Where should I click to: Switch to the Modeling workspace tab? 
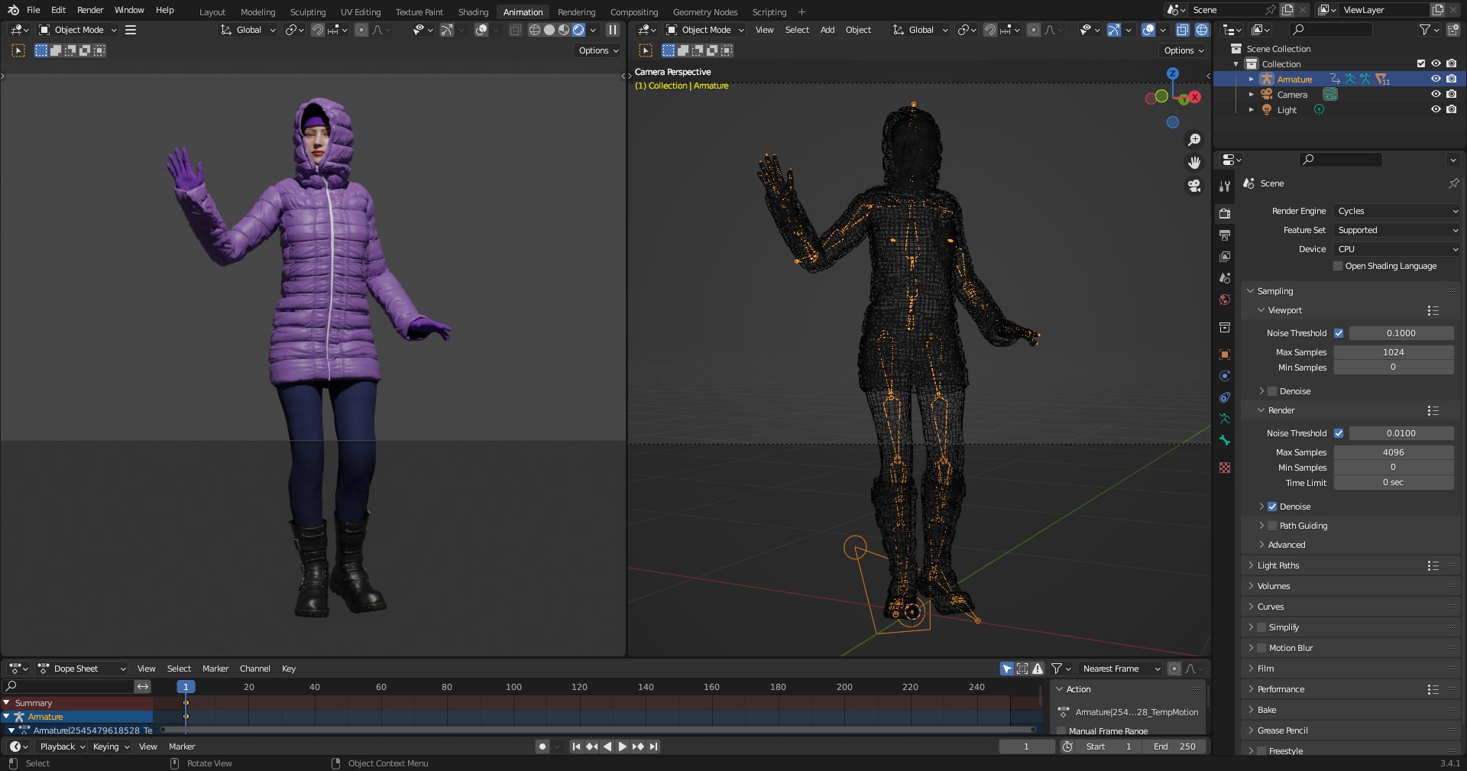tap(257, 12)
